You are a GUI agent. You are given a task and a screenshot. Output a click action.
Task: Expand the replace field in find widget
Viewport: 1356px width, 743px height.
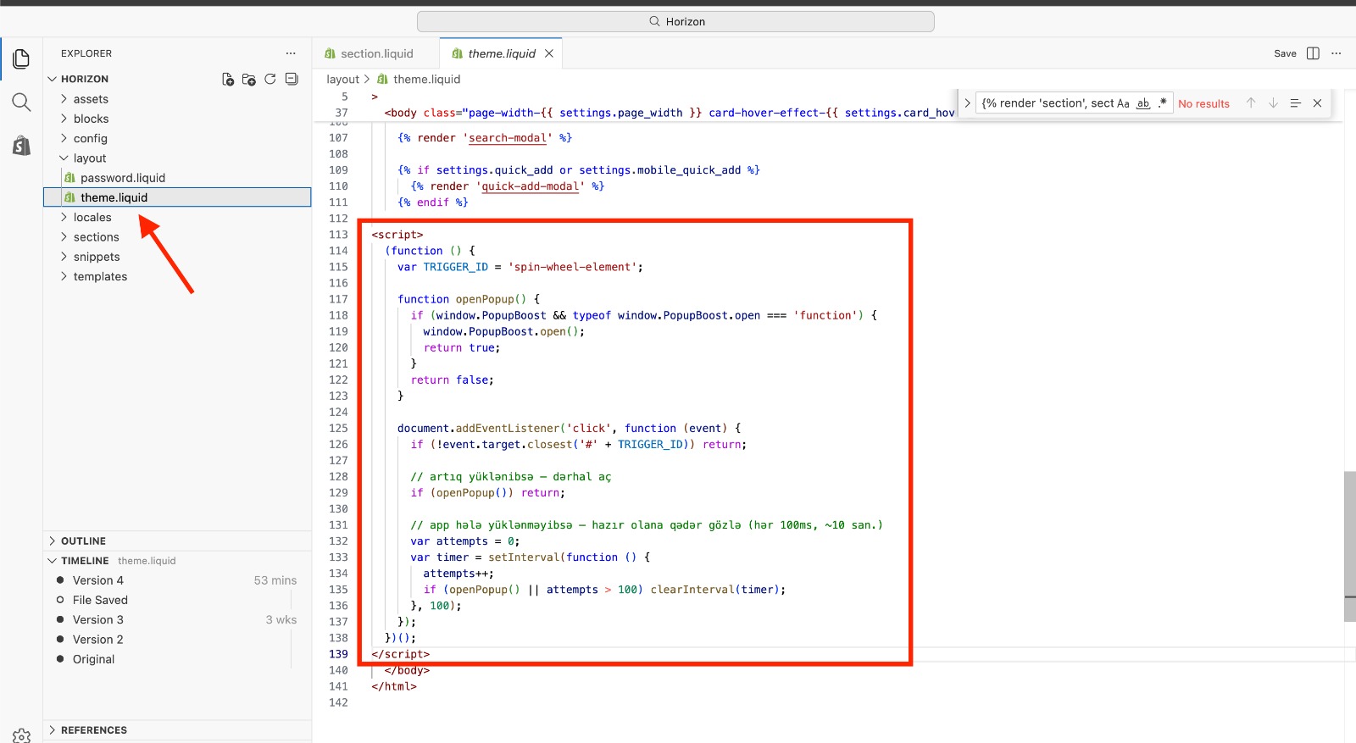(967, 103)
